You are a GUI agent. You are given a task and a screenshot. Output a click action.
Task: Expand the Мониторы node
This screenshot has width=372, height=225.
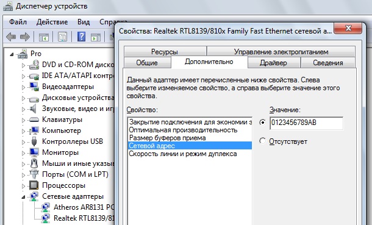click(23, 153)
